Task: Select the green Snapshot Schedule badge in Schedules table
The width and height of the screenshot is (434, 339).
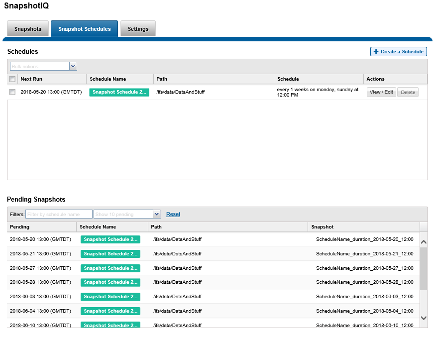Action: pyautogui.click(x=119, y=92)
